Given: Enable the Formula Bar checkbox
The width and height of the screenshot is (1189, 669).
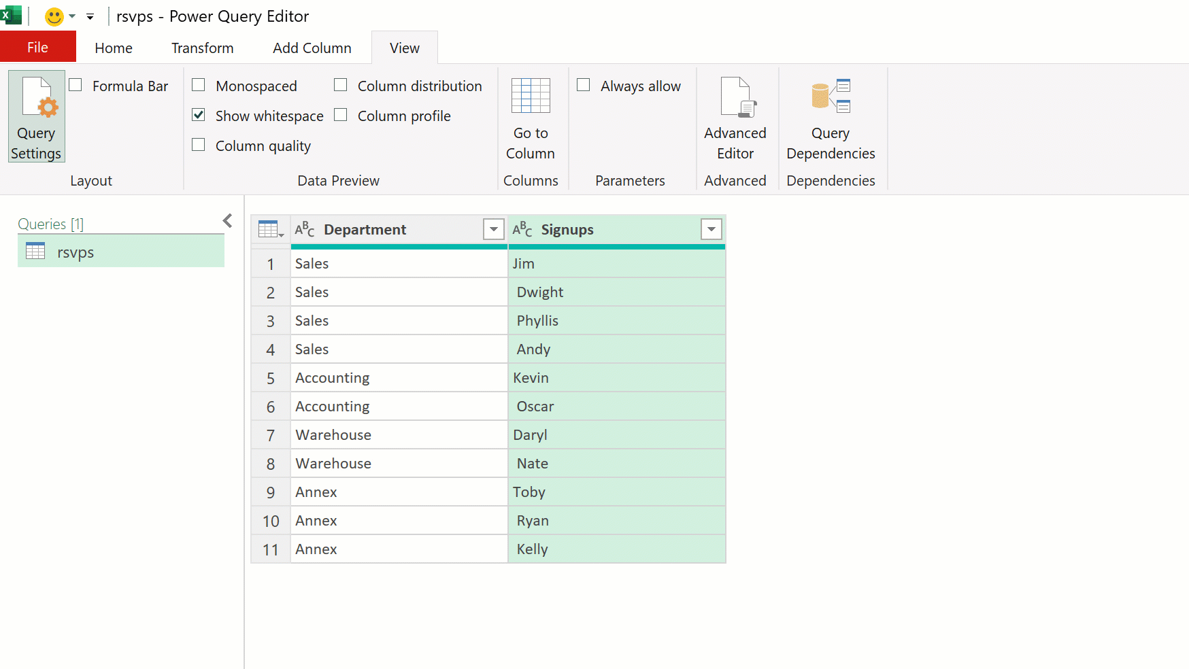Looking at the screenshot, I should tap(76, 84).
